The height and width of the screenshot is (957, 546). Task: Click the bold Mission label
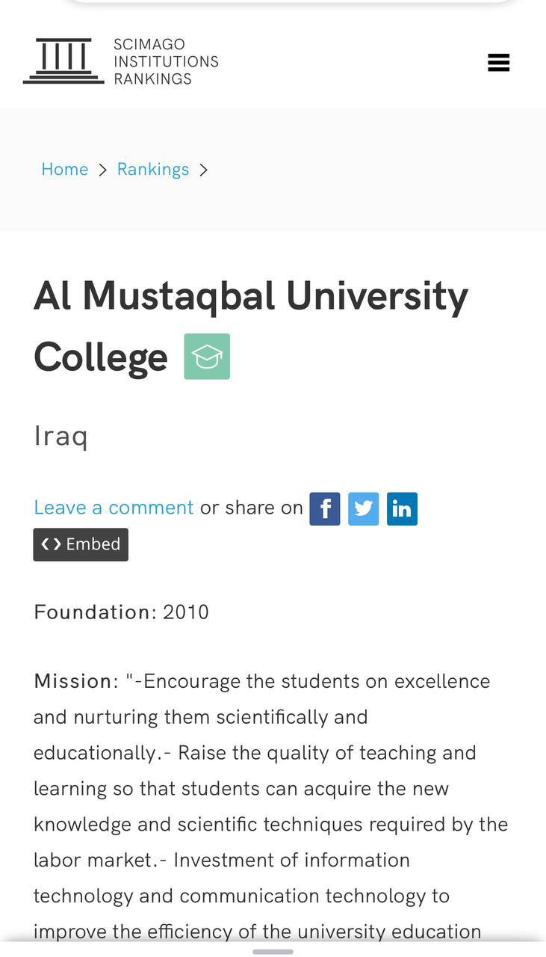[72, 681]
